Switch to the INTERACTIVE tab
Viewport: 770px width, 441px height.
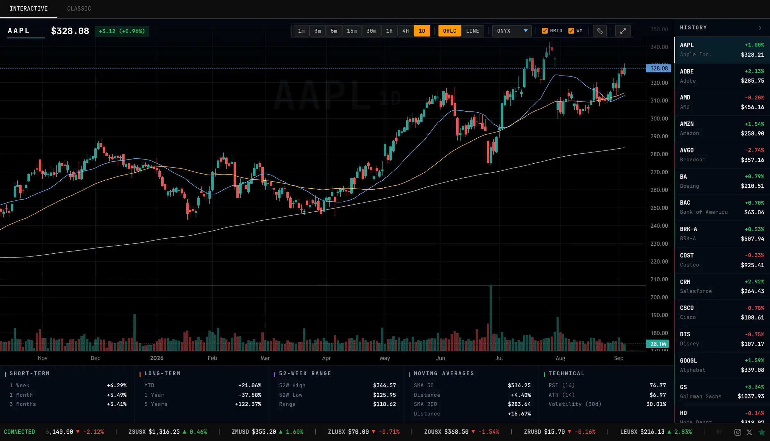tap(29, 9)
